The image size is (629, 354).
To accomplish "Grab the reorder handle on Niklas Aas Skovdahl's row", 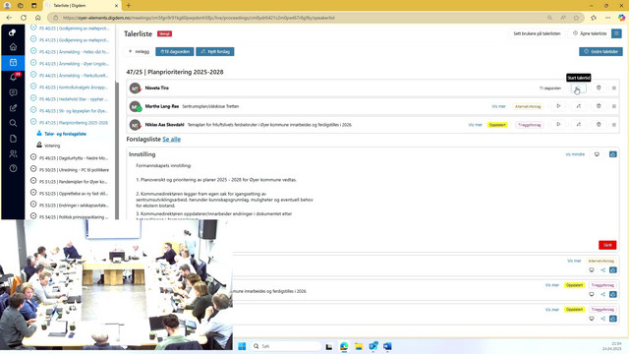I will (613, 125).
